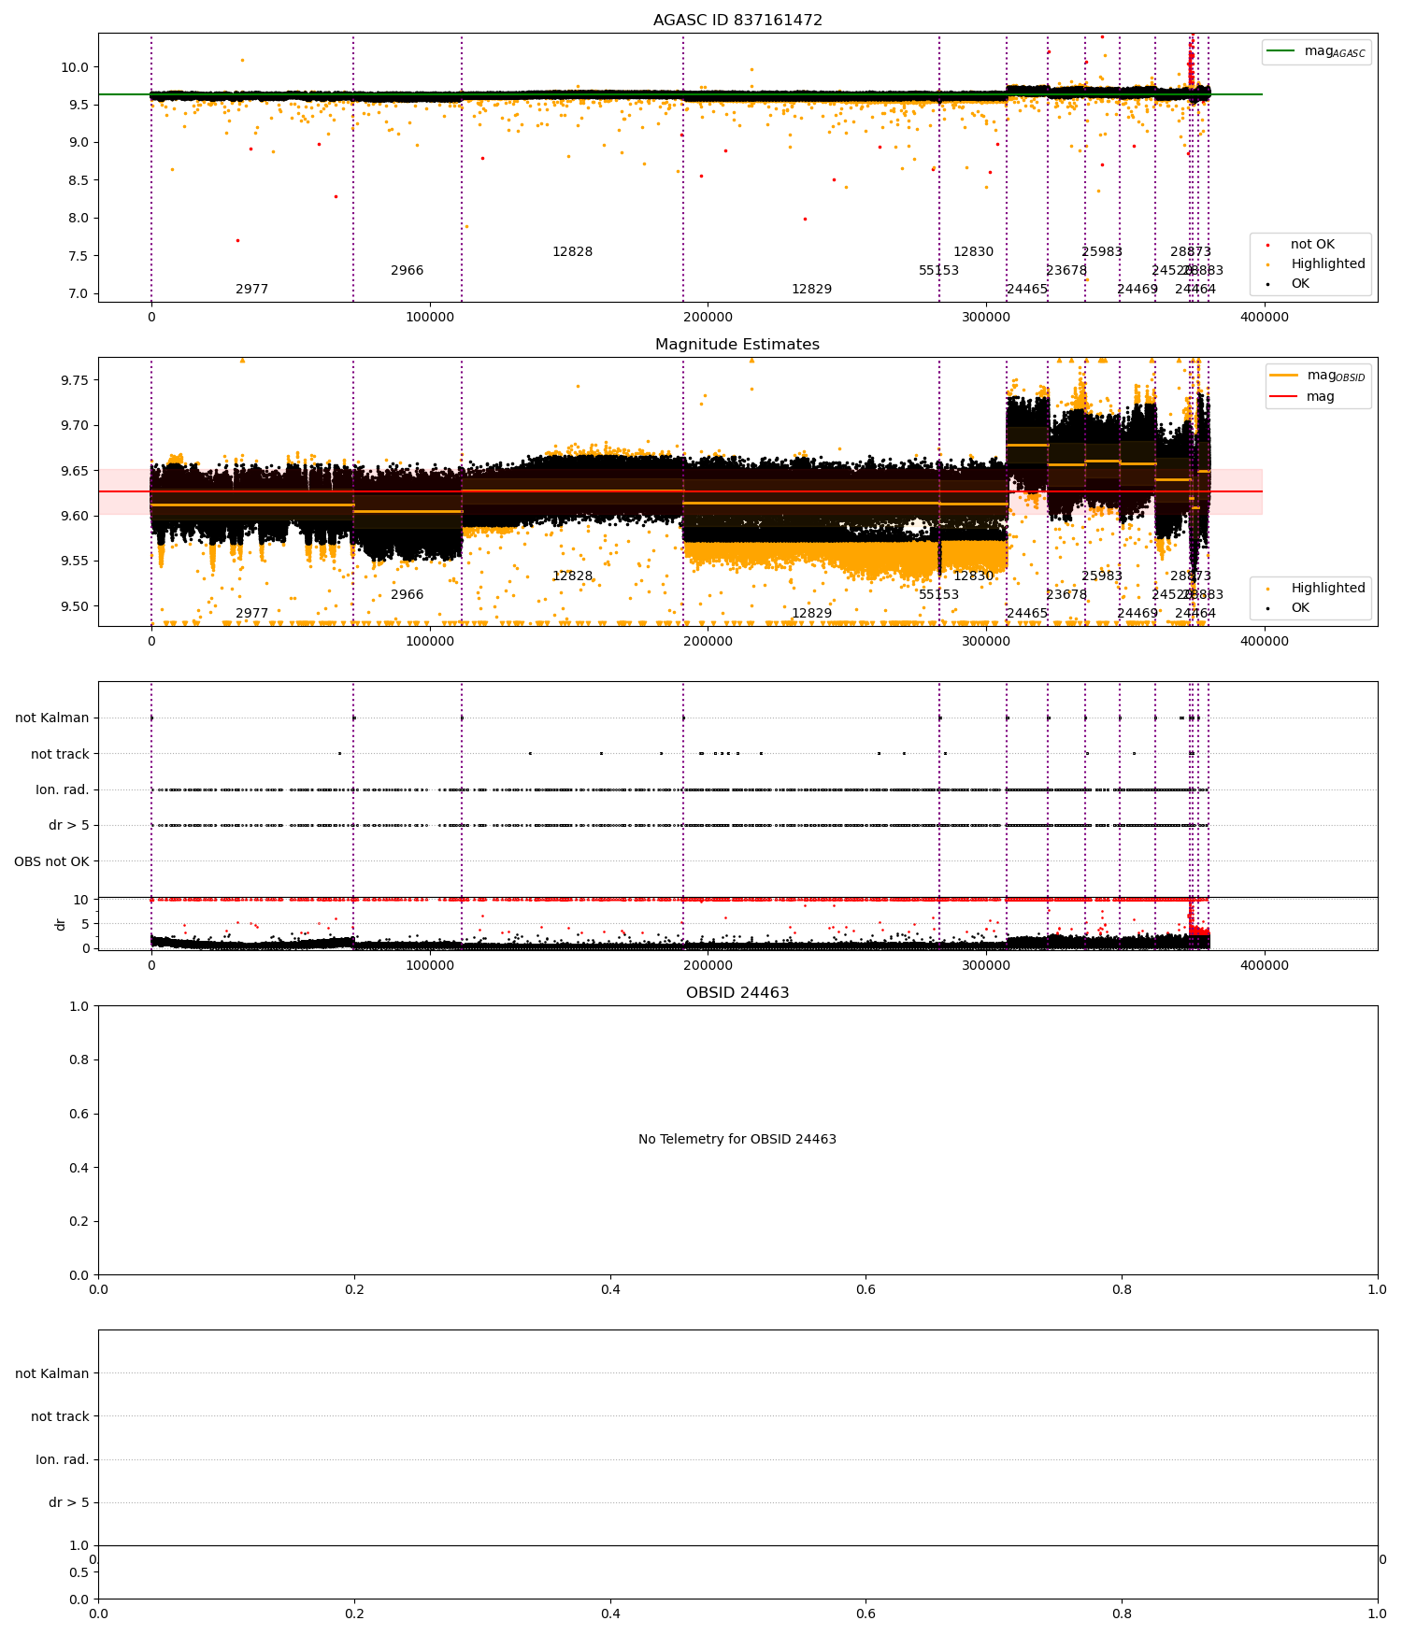Click the red "mag" line legend entry
This screenshot has width=1402, height=1635.
(x=1303, y=397)
